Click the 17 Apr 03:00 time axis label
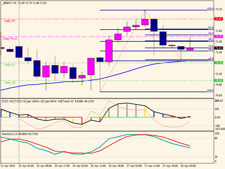Viewport: 225px width, 169px height. point(134,166)
